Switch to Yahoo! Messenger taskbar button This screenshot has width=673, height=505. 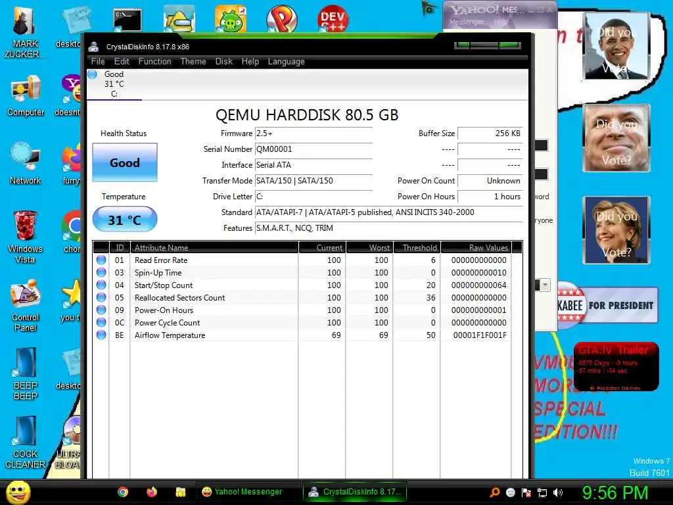248,492
